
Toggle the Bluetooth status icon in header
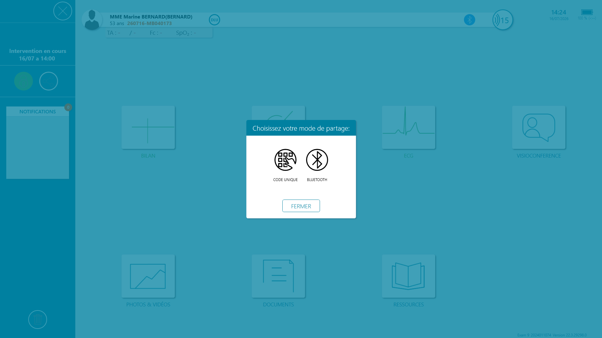pyautogui.click(x=469, y=20)
